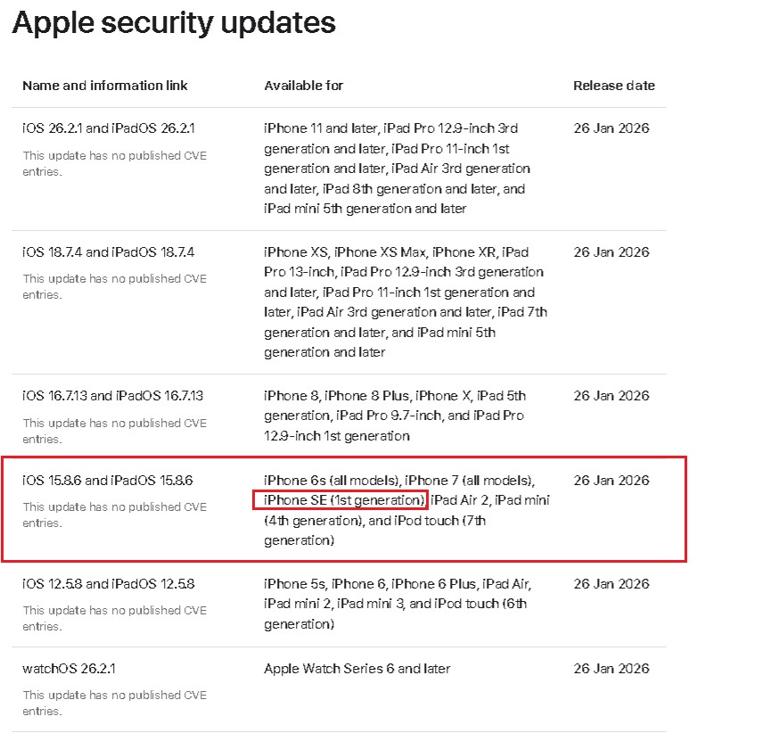Click the release date of iOS 26.2.1
This screenshot has width=779, height=733.
click(x=611, y=128)
